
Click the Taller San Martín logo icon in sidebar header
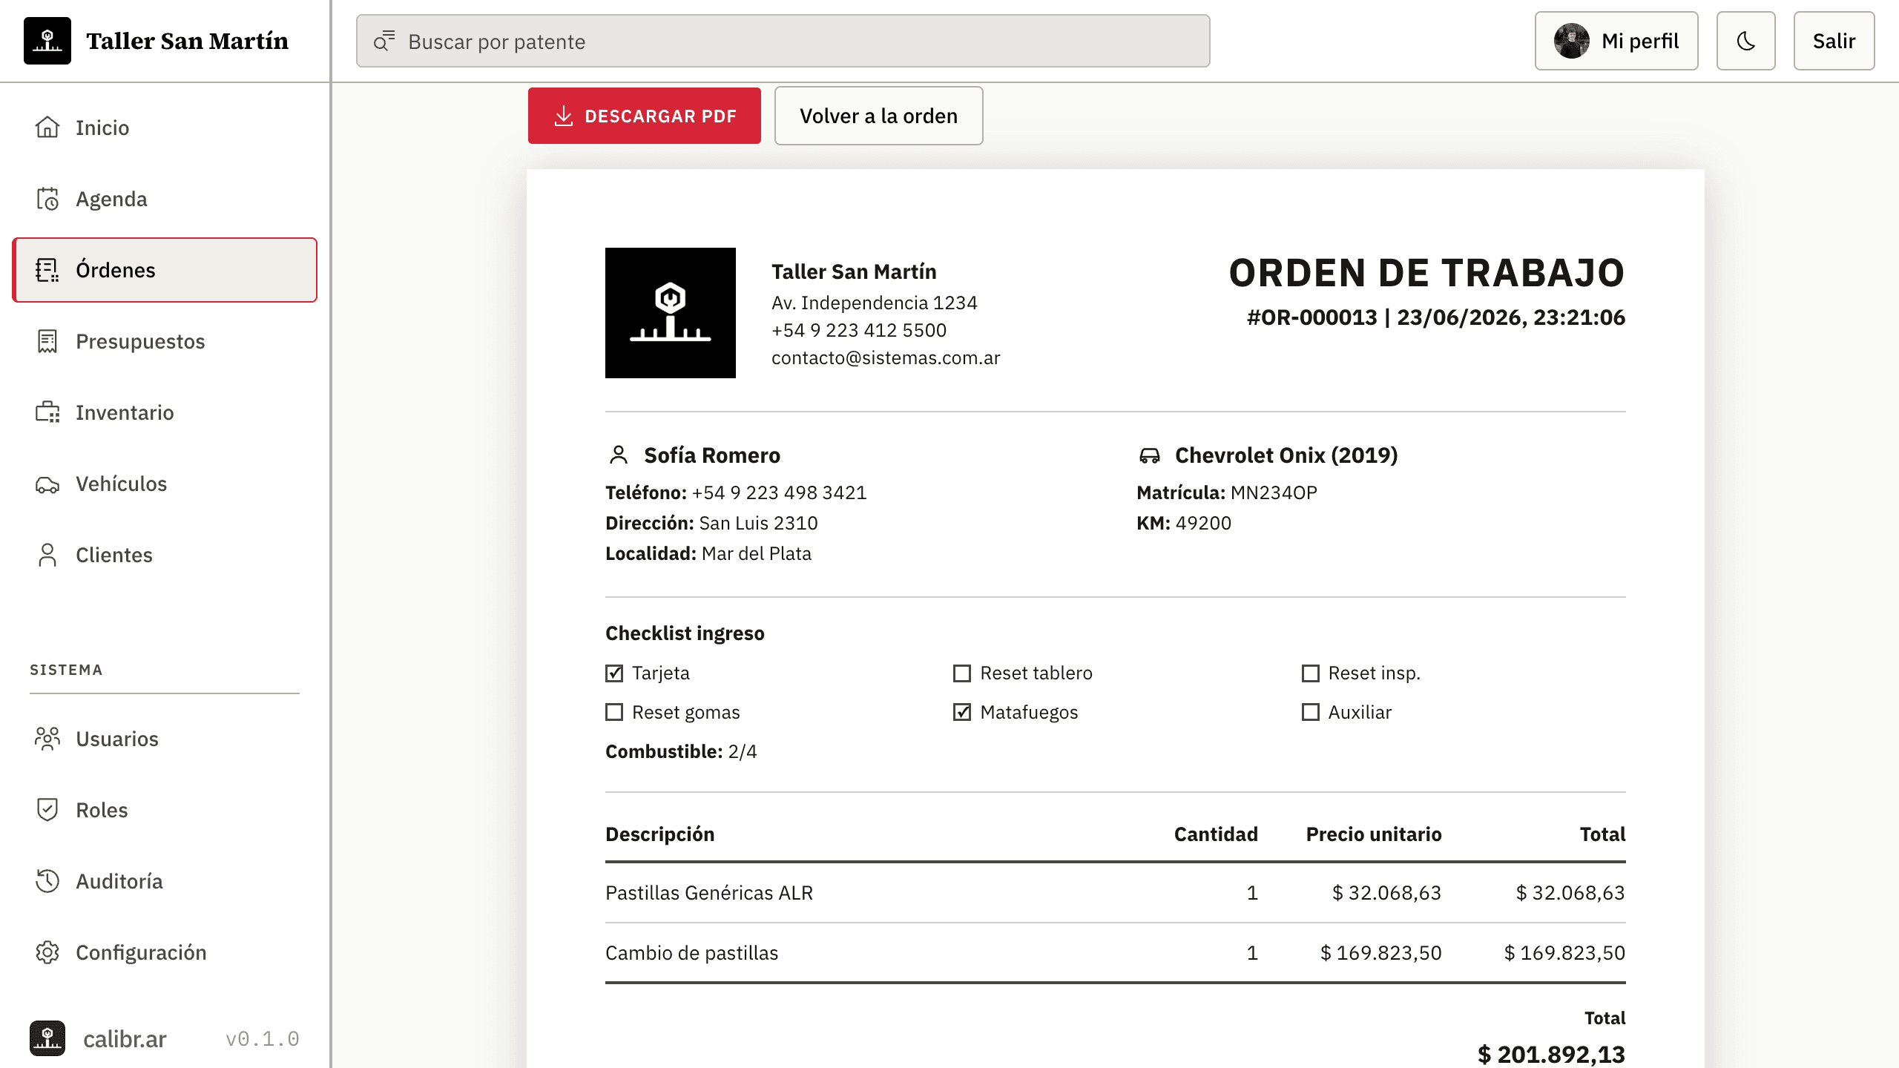tap(47, 41)
